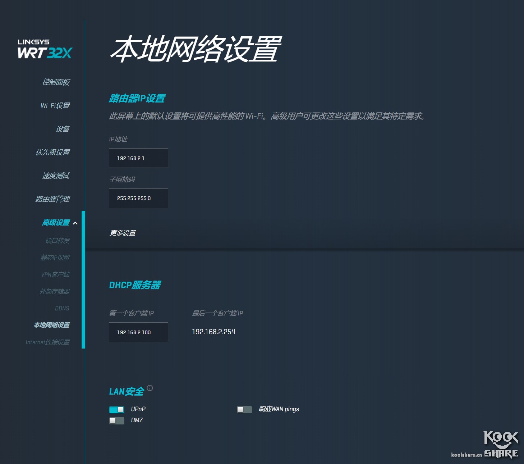The image size is (524, 464).
Task: Open 路由器管理 settings
Action: (53, 199)
